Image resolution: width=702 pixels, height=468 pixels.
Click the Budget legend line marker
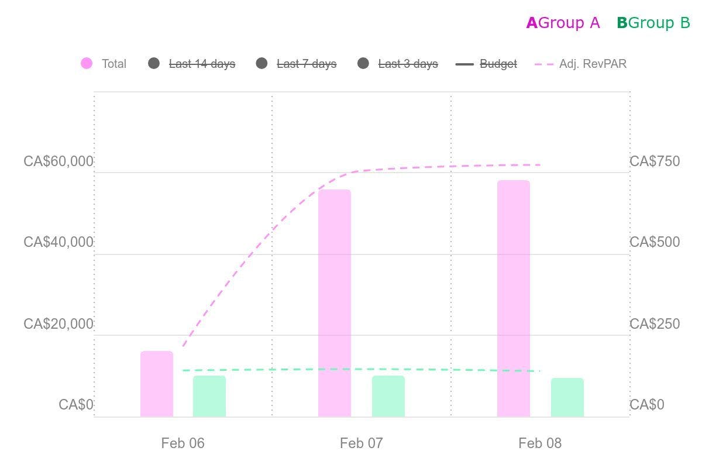[x=464, y=64]
